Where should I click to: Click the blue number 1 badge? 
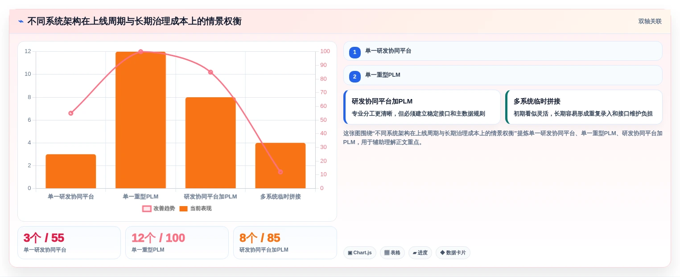point(355,53)
